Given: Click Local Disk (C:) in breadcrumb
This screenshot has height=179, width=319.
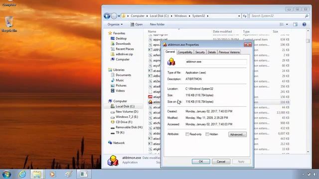Looking at the screenshot, I should 159,16.
